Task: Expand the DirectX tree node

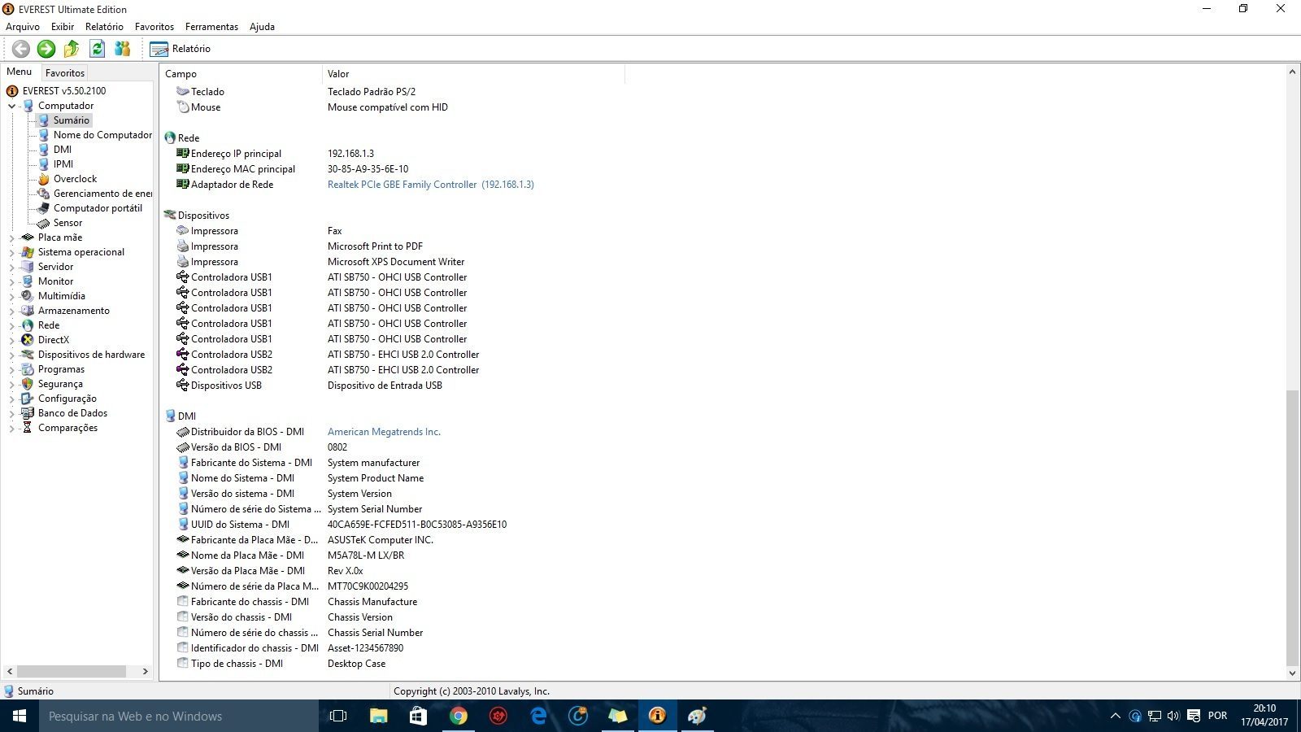Action: 11,340
